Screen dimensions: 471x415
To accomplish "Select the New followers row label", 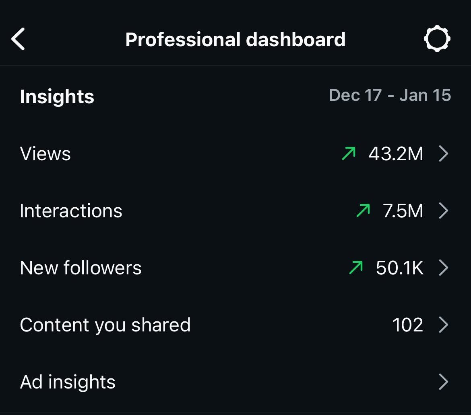I will coord(81,268).
